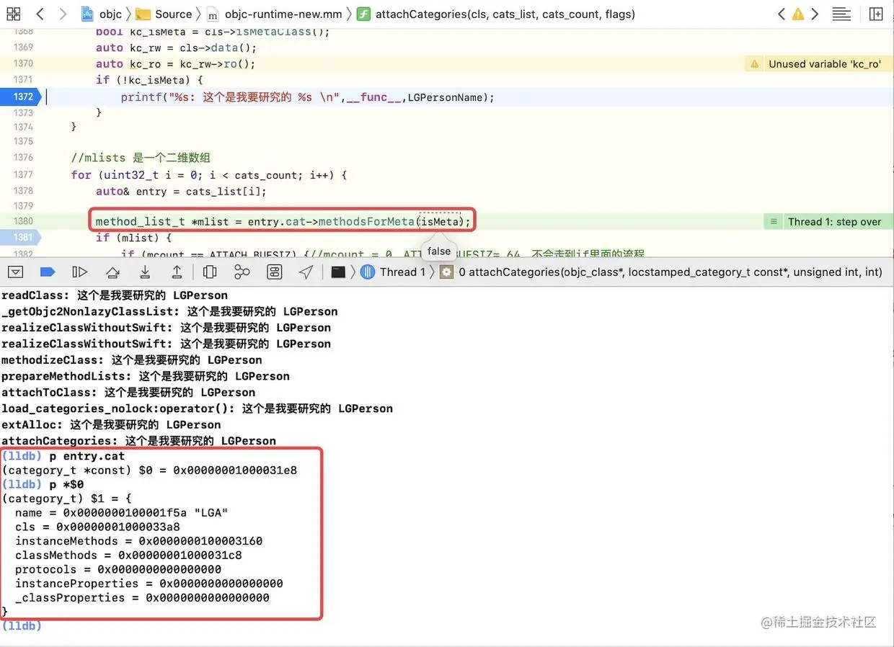Image resolution: width=894 pixels, height=647 pixels.
Task: Hide the debug area toggle
Action: tap(15, 272)
